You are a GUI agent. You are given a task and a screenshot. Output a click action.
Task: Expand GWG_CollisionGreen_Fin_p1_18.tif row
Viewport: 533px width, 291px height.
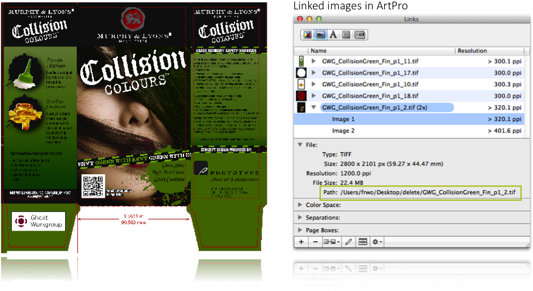pos(314,96)
